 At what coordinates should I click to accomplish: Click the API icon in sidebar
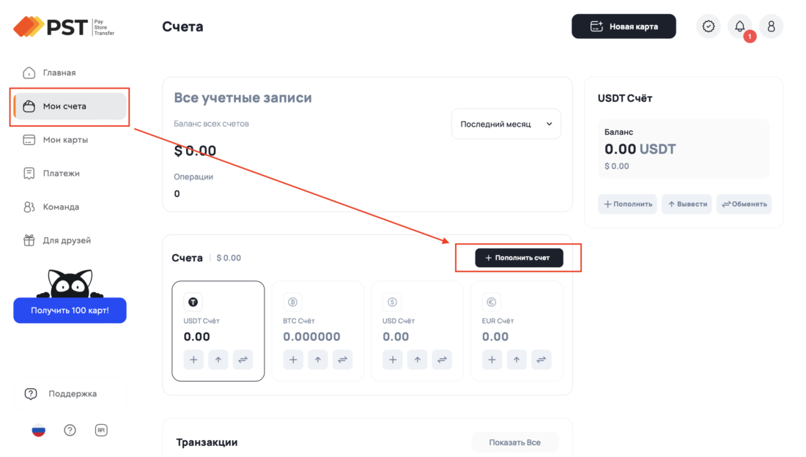pyautogui.click(x=101, y=430)
